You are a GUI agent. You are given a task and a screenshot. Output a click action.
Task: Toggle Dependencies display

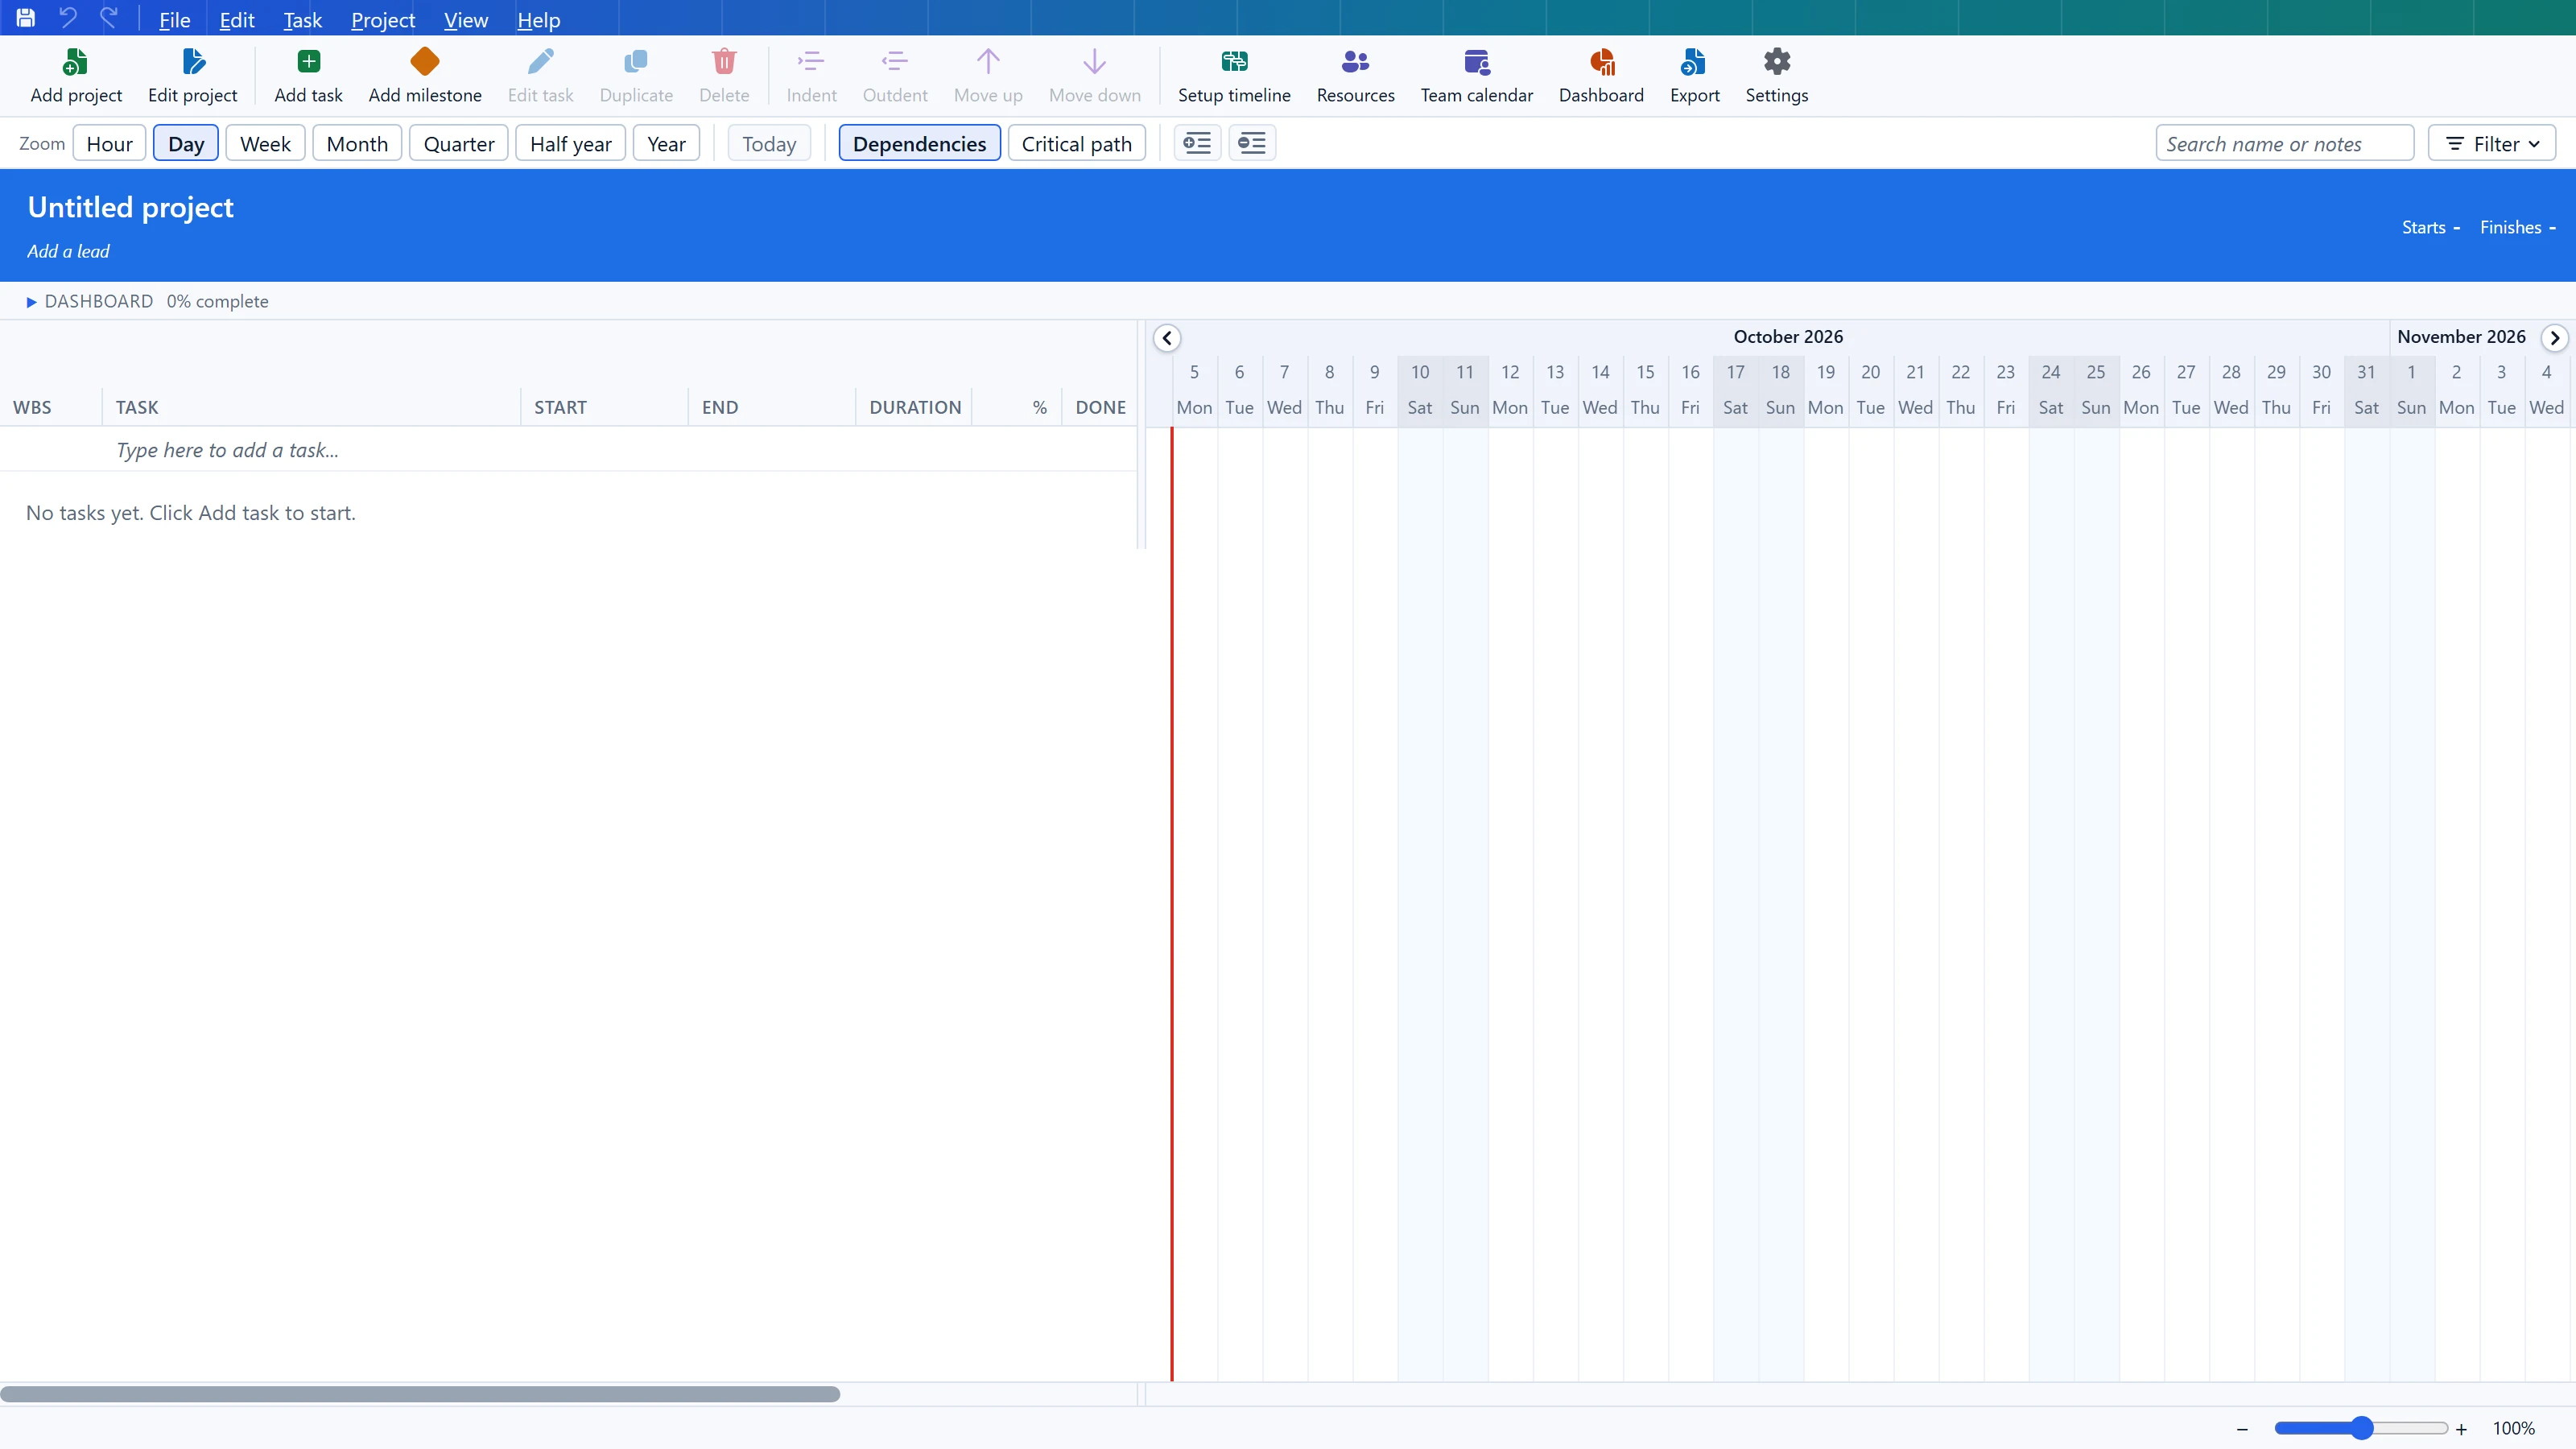pyautogui.click(x=919, y=143)
